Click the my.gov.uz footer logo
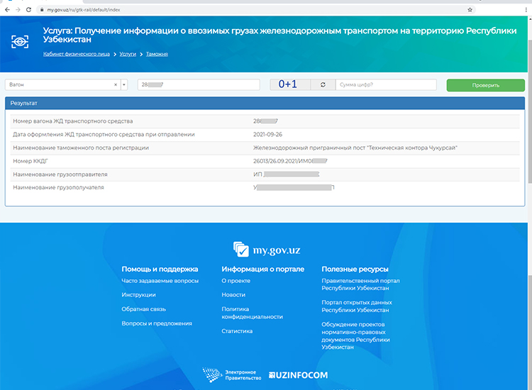This screenshot has width=532, height=390. [x=266, y=249]
